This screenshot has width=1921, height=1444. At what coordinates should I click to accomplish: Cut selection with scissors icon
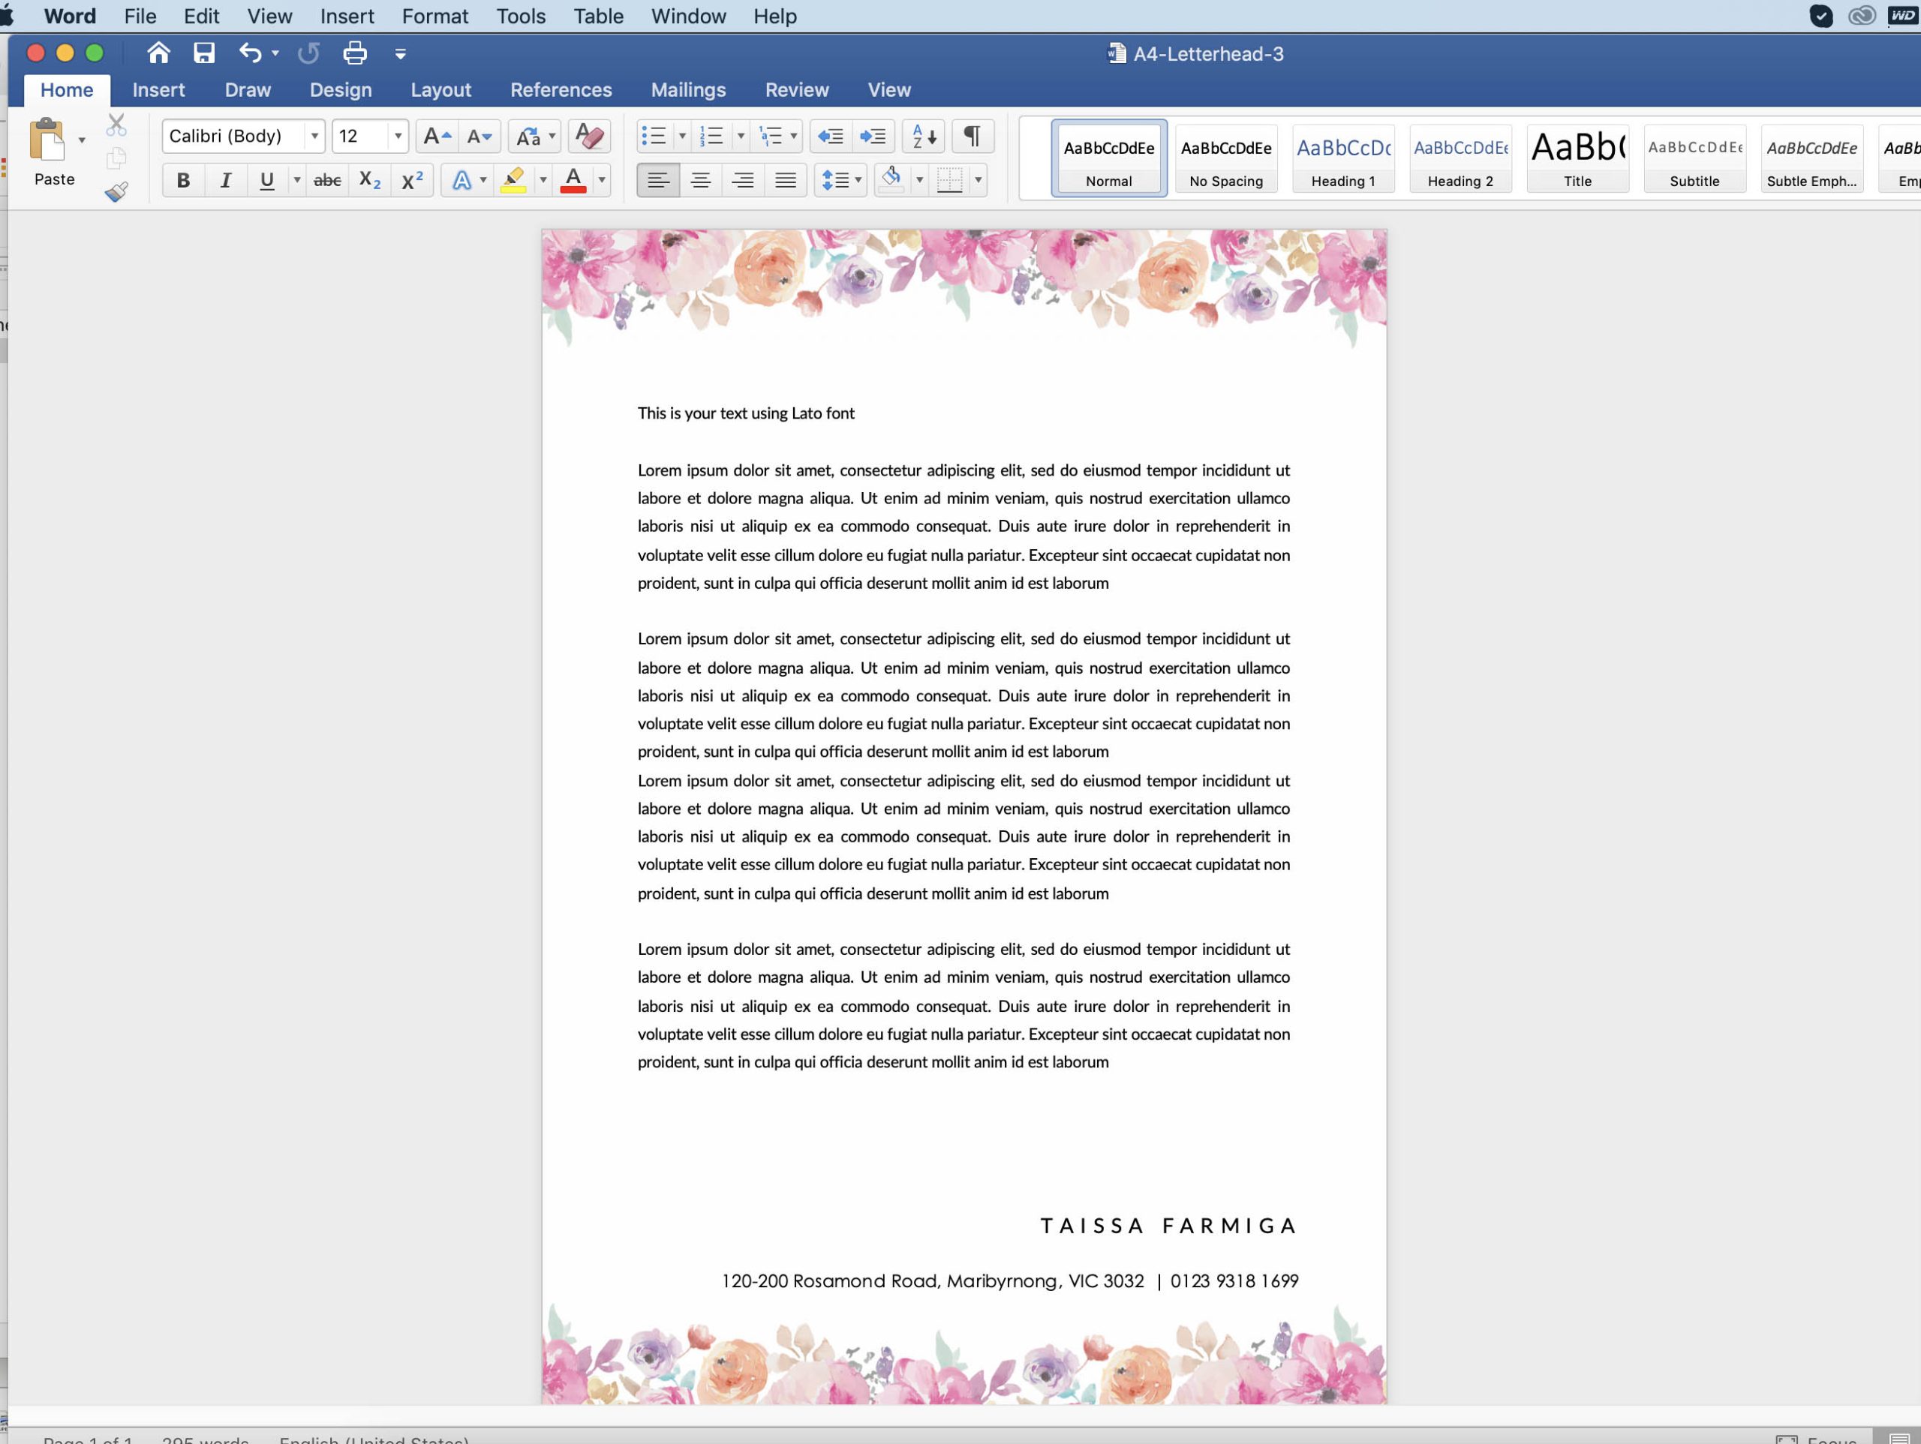click(x=116, y=125)
